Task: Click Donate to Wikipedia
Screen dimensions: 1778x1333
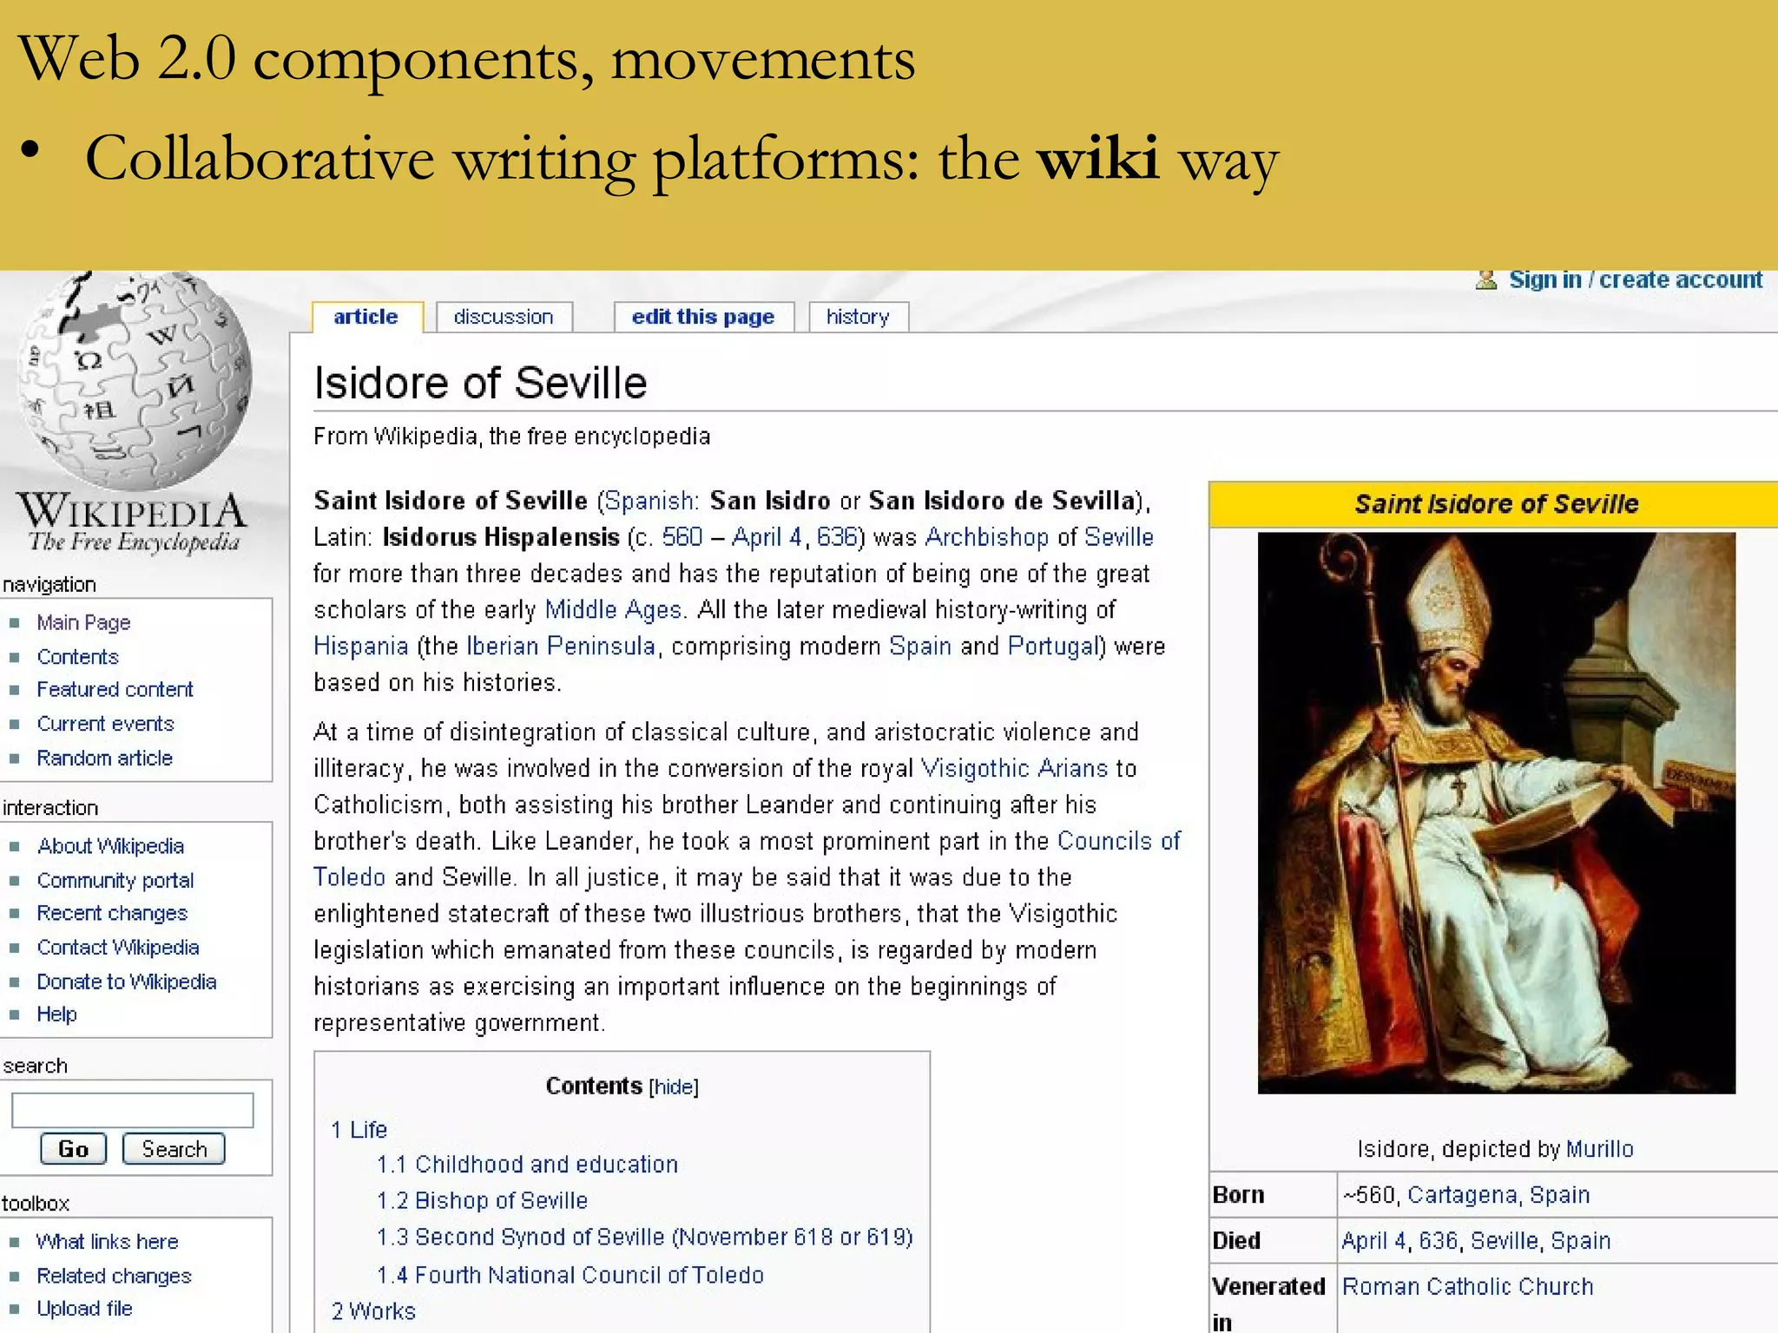Action: [126, 981]
